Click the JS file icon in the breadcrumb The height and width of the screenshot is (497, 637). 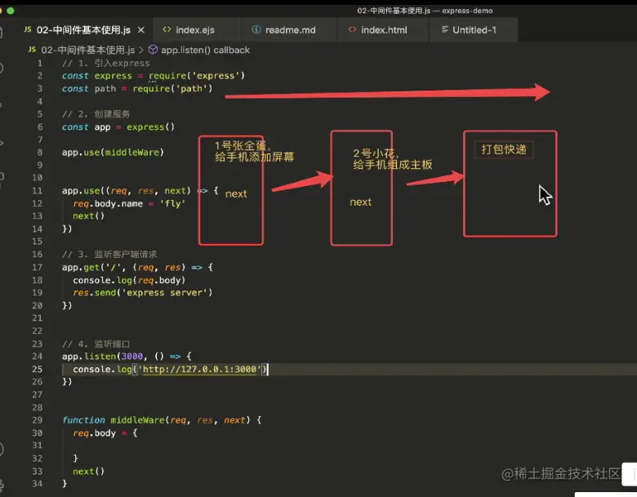pos(32,50)
